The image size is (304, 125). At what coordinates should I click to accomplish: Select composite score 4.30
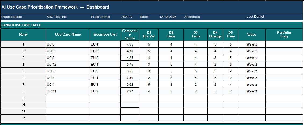click(x=130, y=51)
